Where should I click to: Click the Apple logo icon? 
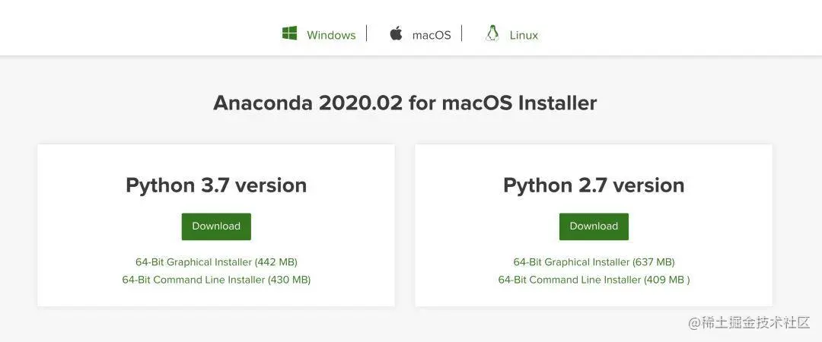click(x=396, y=34)
